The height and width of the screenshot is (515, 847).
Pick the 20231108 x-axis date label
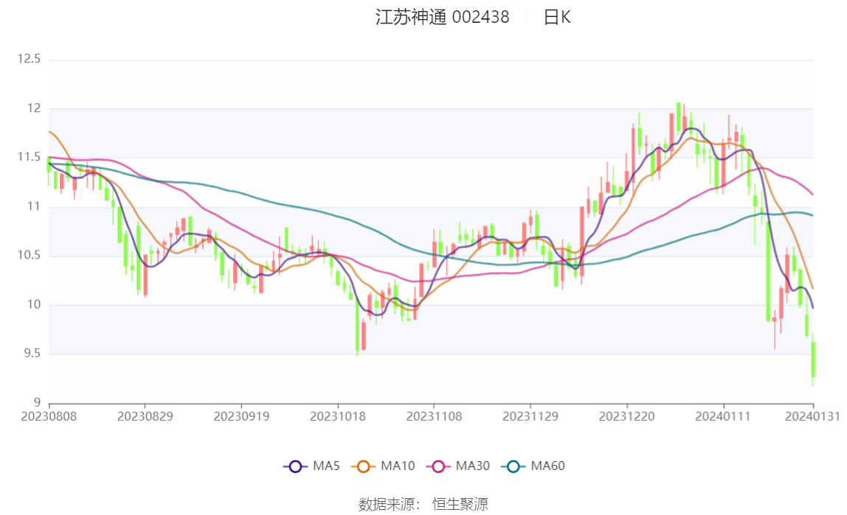coord(434,416)
